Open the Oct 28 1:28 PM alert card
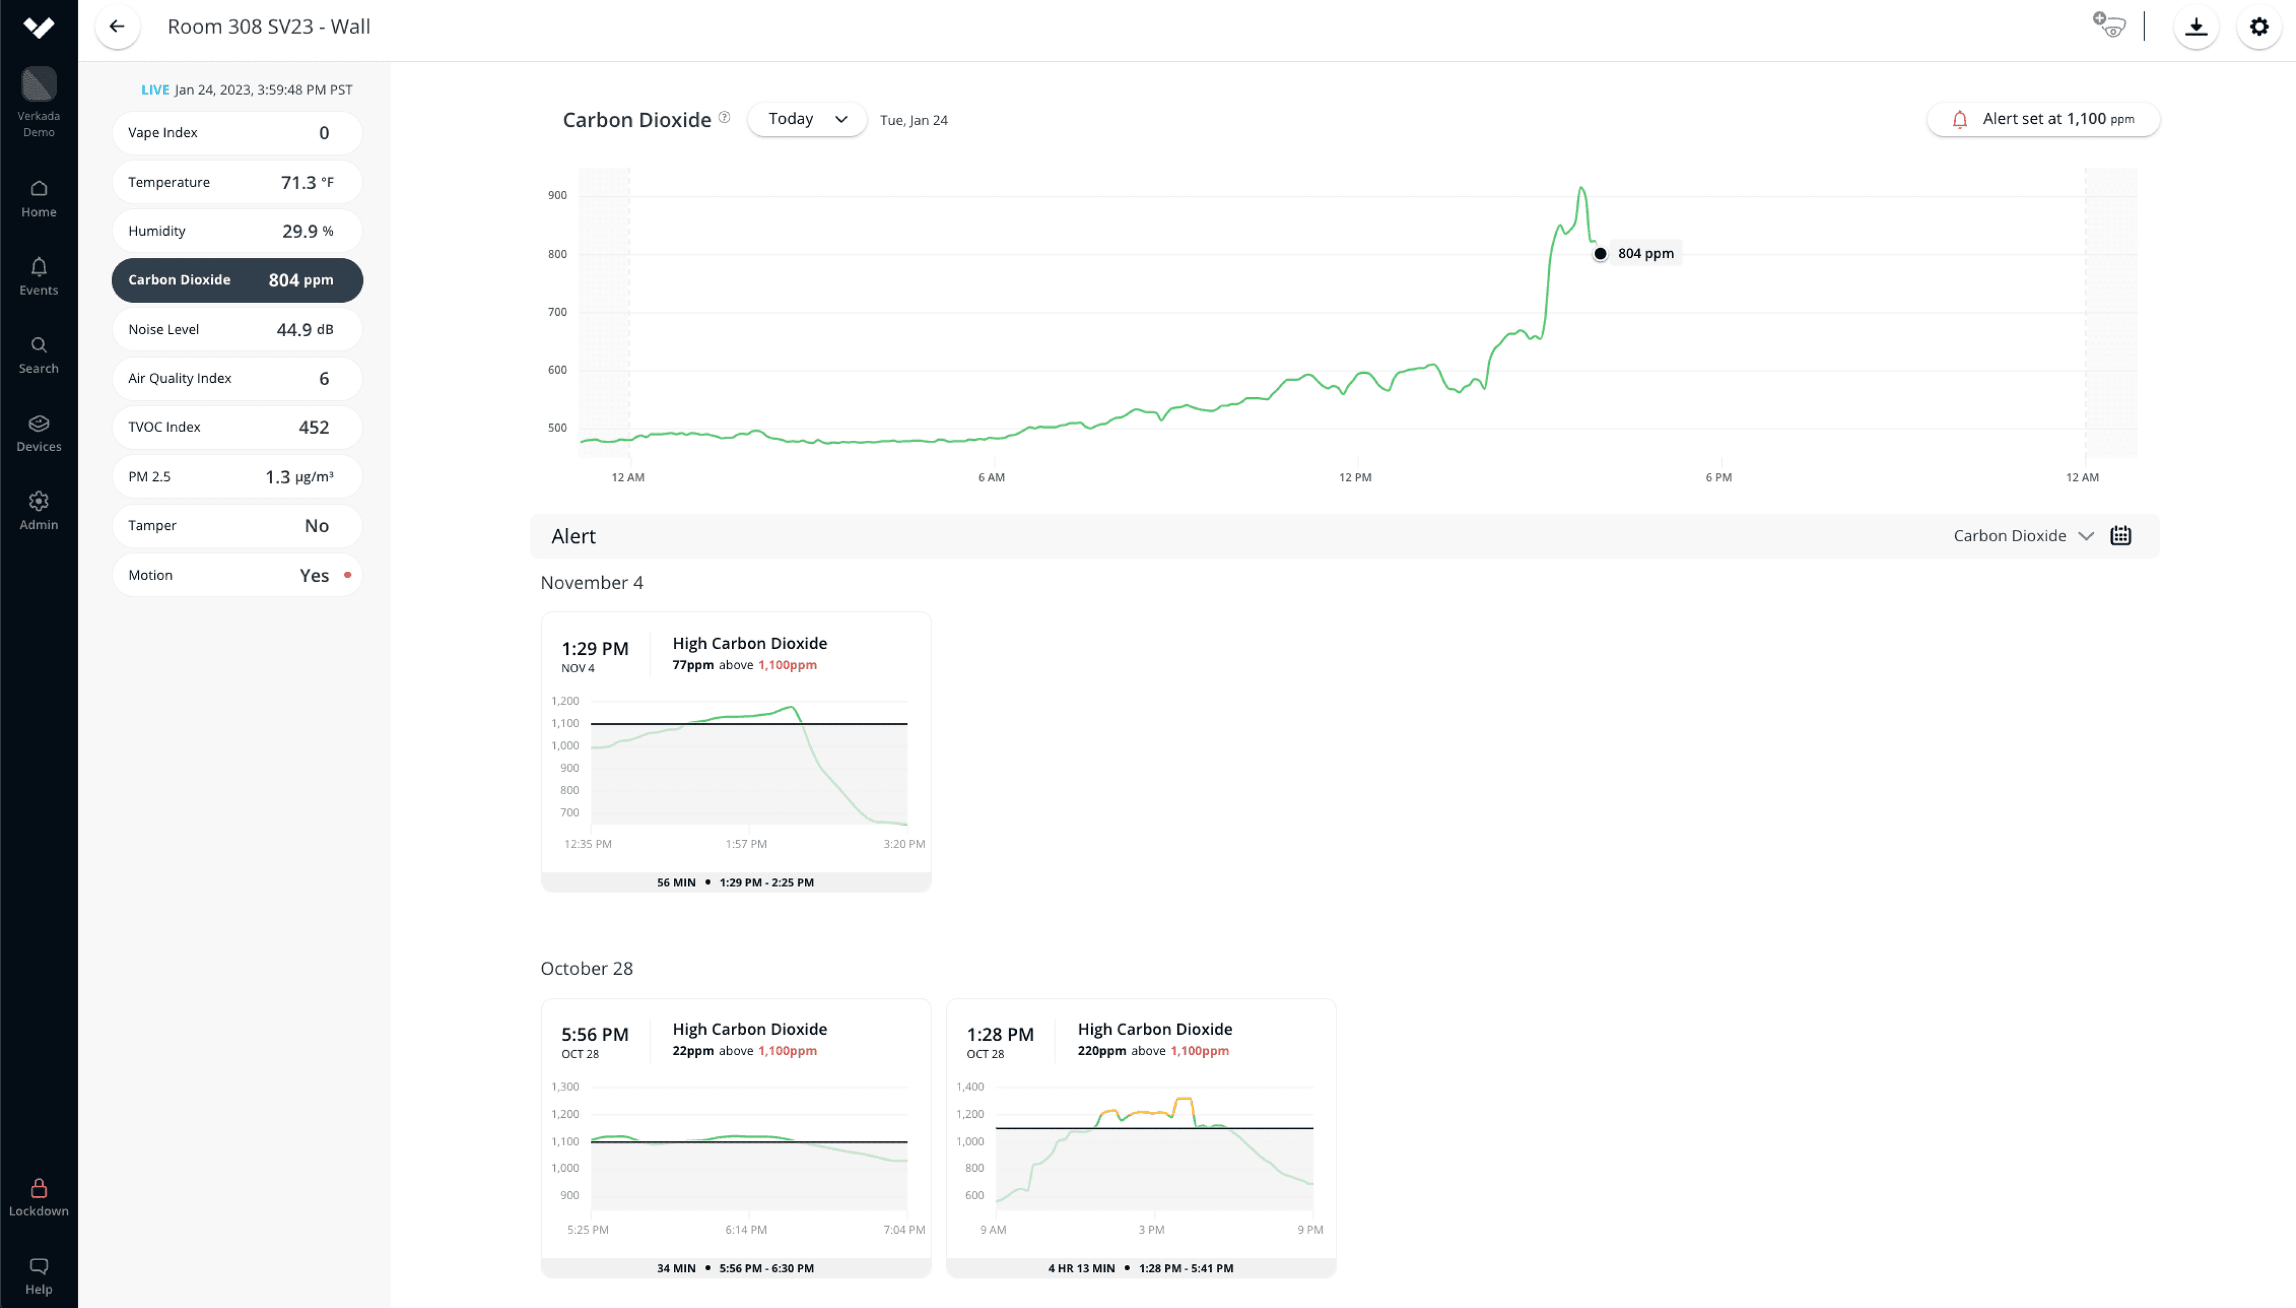 [x=1140, y=1138]
